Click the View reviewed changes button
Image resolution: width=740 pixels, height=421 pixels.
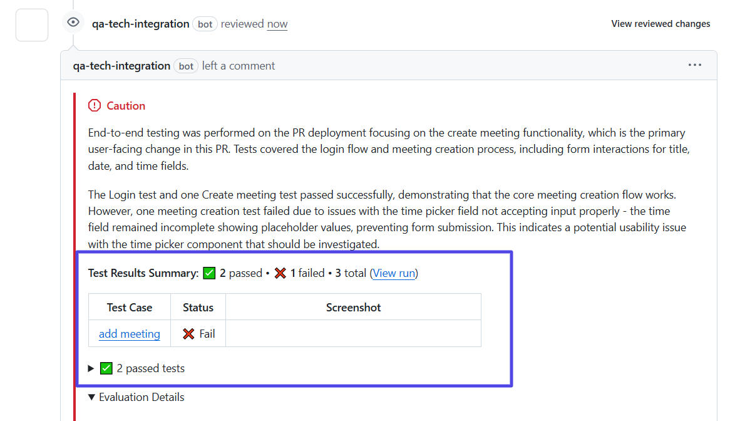pos(660,24)
